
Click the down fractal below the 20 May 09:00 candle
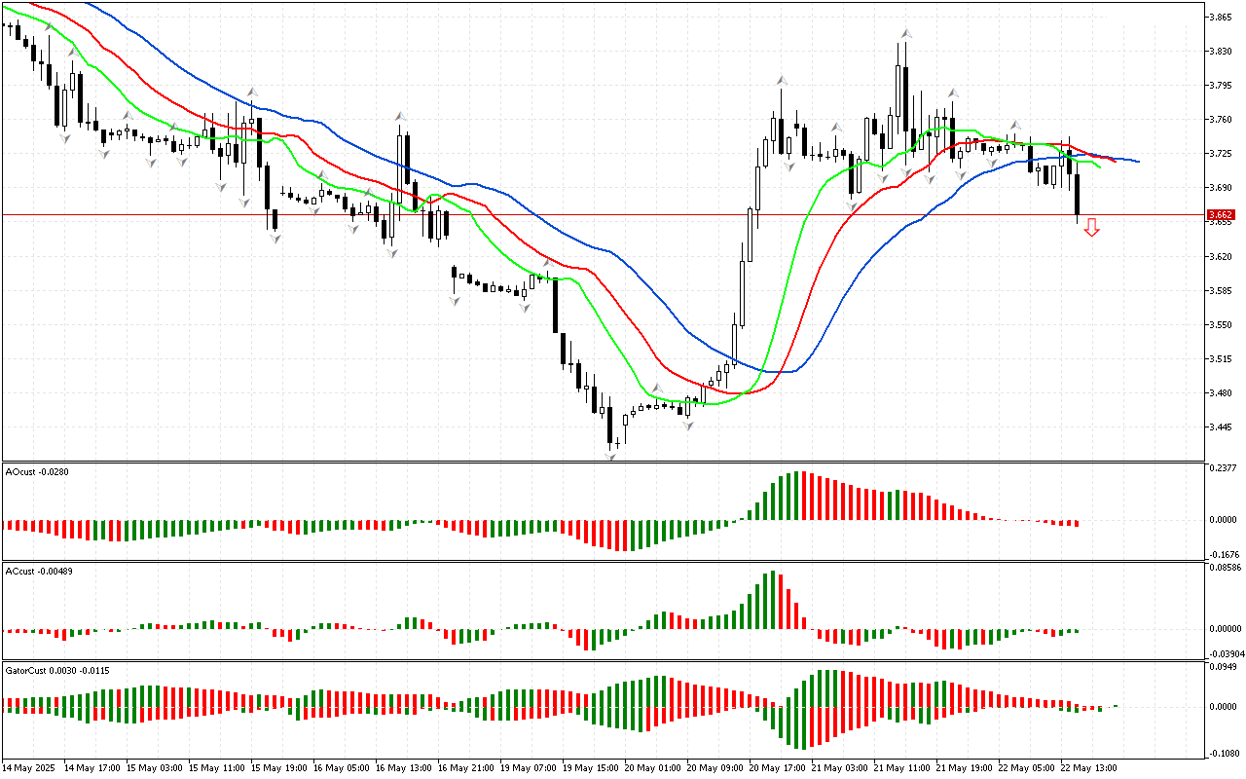[688, 427]
